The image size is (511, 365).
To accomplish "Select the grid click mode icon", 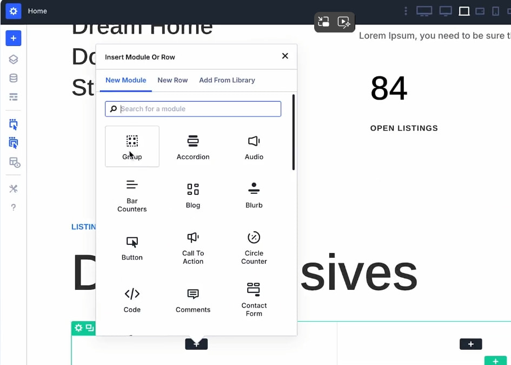I will click(14, 142).
